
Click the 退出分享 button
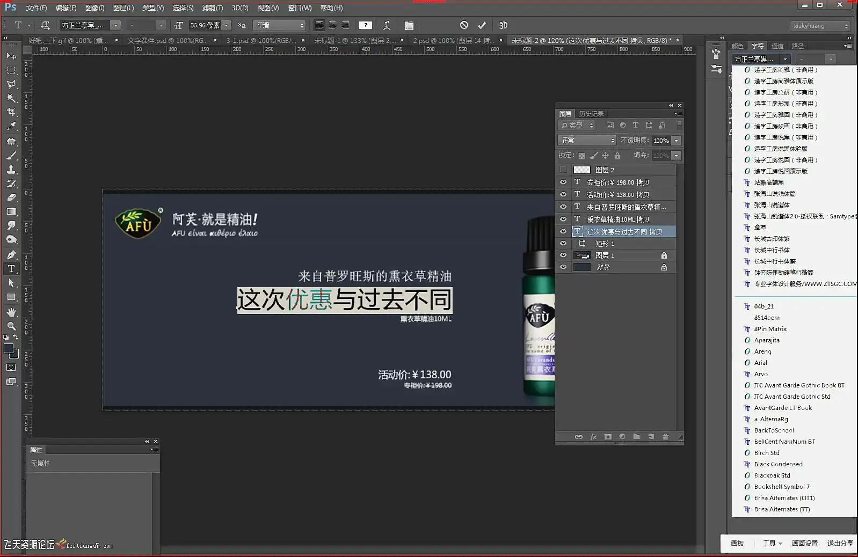pos(840,543)
